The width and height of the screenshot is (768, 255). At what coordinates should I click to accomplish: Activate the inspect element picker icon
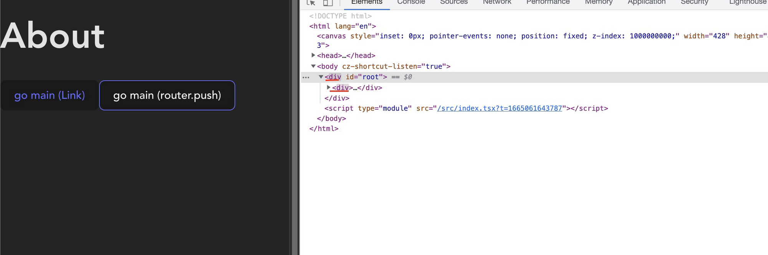click(x=311, y=2)
